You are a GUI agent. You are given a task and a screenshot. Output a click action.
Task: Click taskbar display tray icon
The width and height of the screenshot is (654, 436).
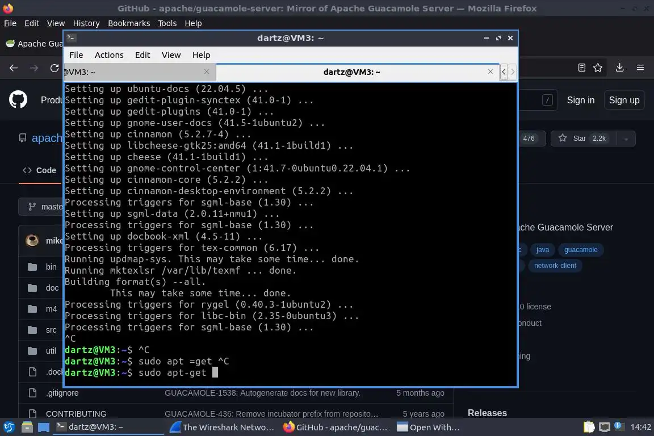605,427
